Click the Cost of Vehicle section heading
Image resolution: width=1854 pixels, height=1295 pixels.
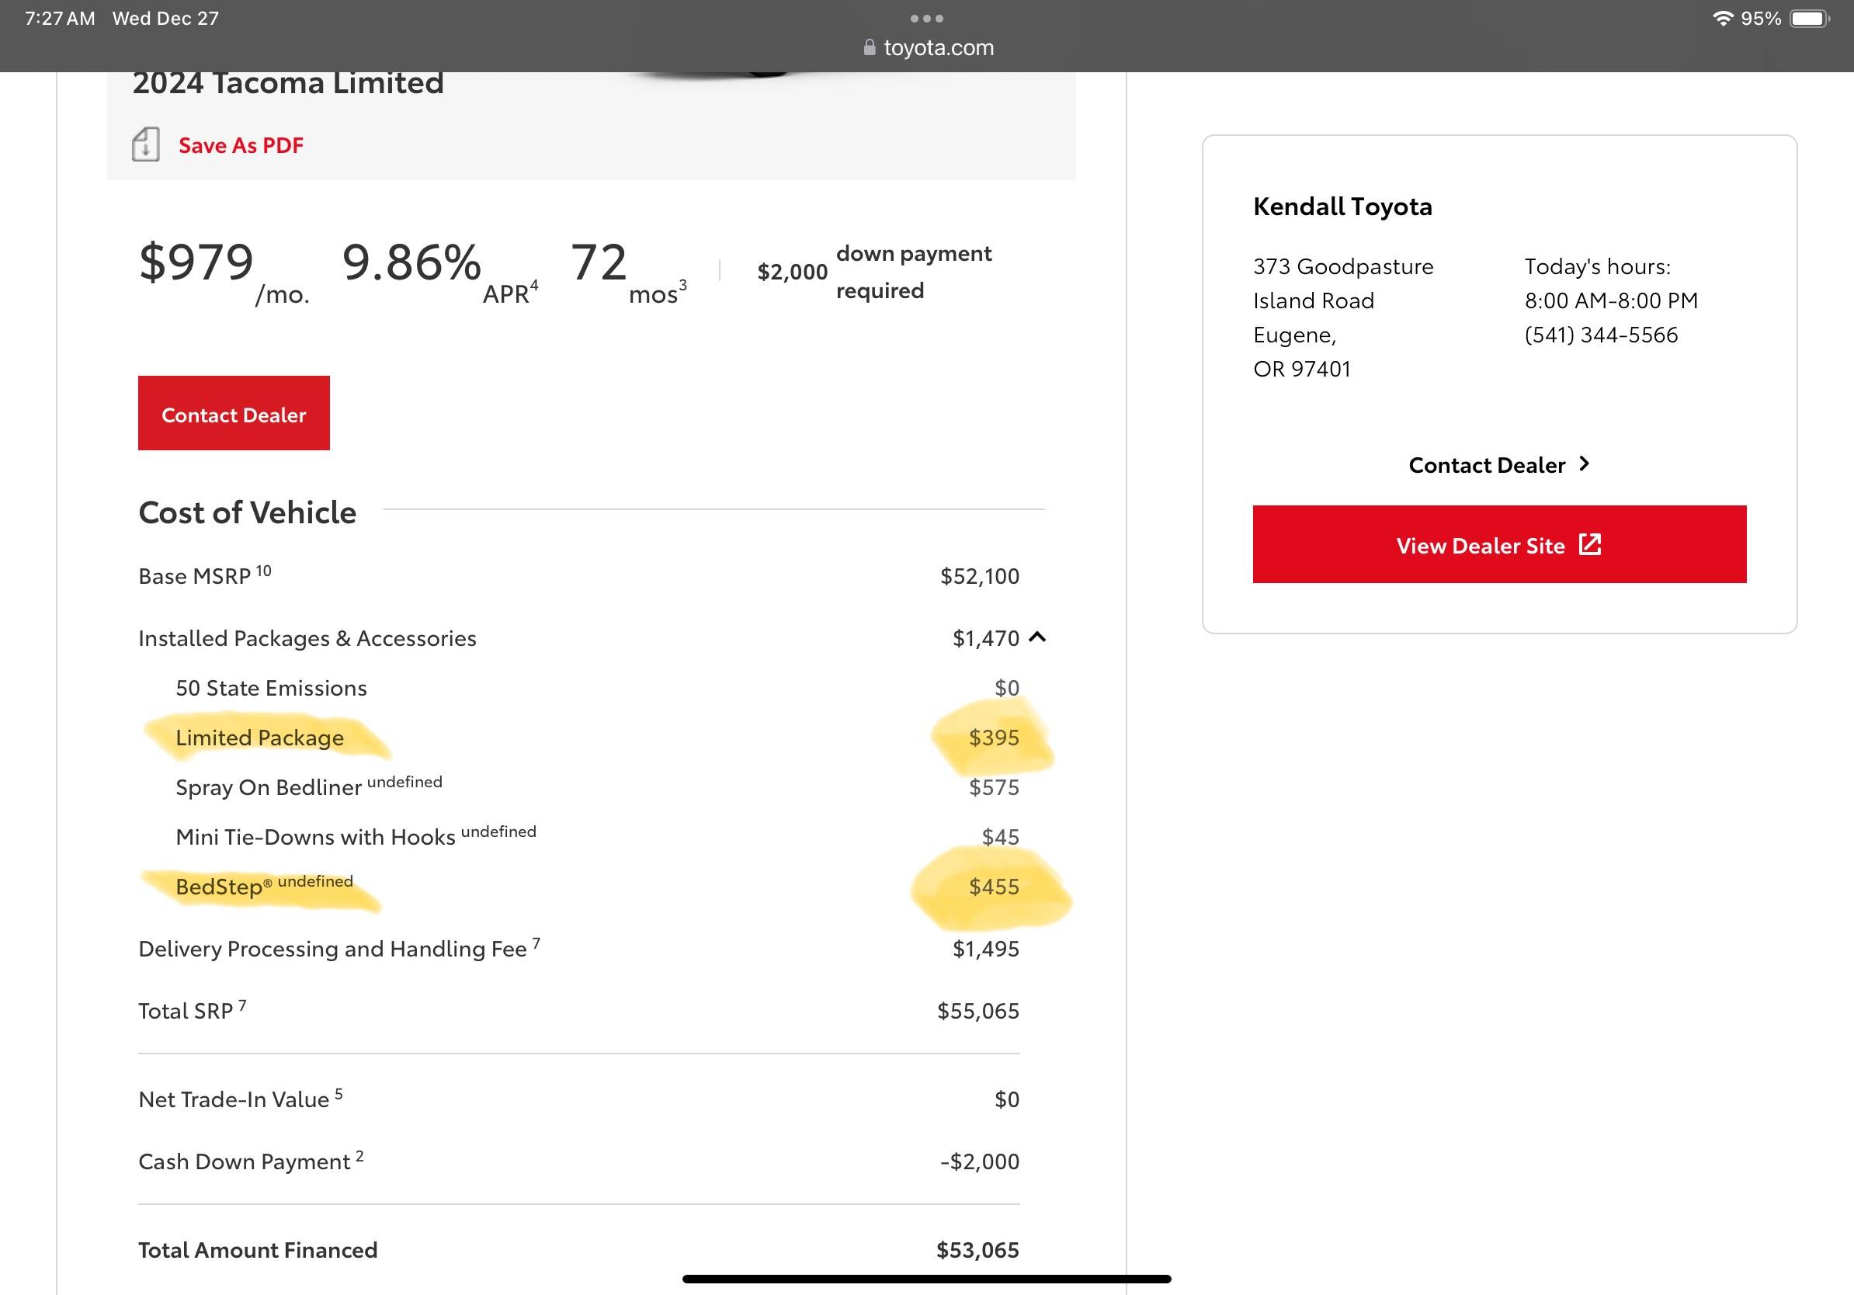247,512
